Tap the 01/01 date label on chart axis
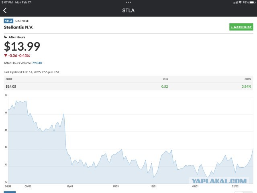The height and width of the screenshot is (193, 257). [195, 187]
